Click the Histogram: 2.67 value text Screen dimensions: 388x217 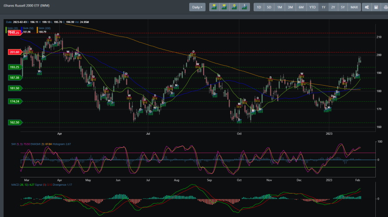[x=61, y=144]
